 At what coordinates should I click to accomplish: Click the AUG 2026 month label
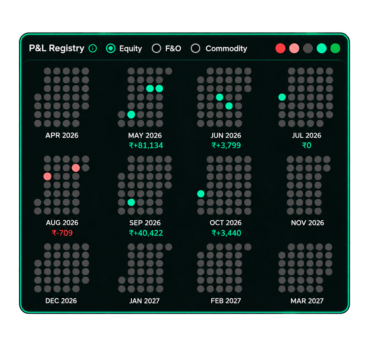pyautogui.click(x=62, y=223)
